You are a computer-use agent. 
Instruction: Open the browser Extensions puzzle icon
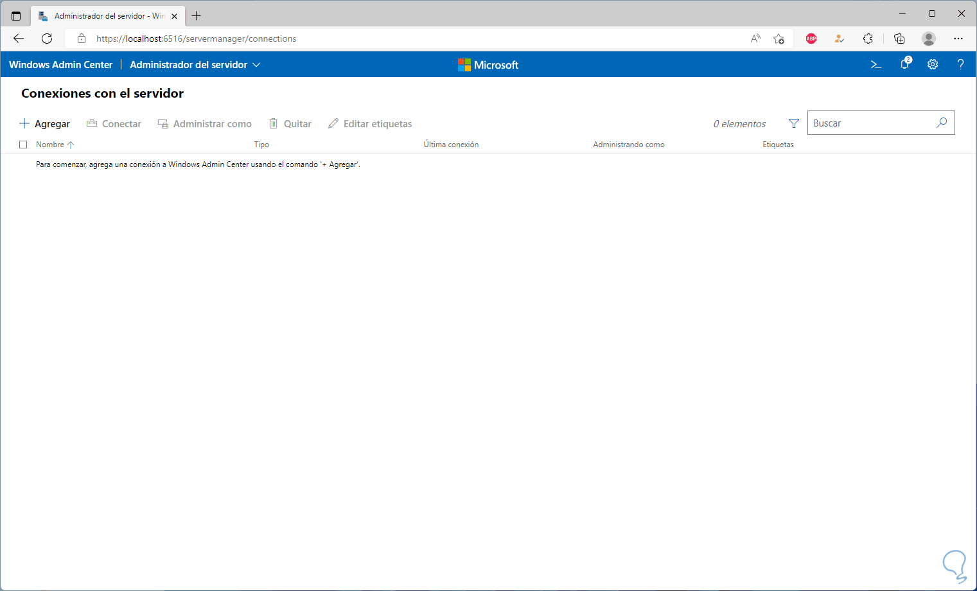pyautogui.click(x=868, y=39)
